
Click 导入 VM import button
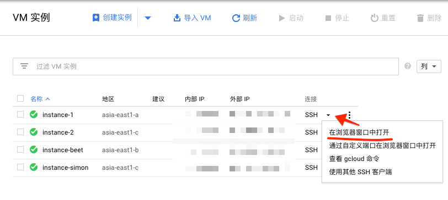(x=192, y=18)
